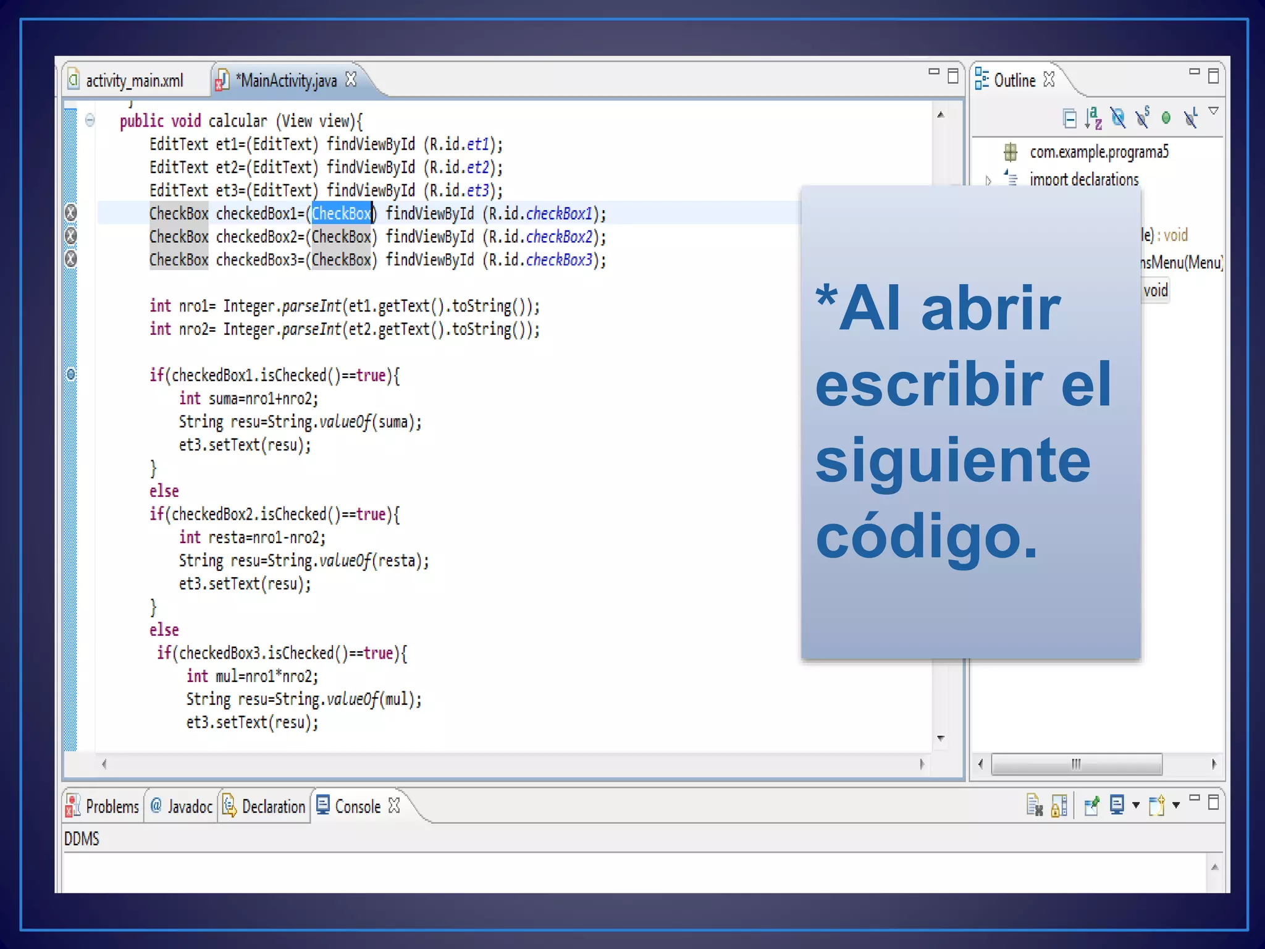Click error marker on checkedBox3 line

tap(71, 259)
